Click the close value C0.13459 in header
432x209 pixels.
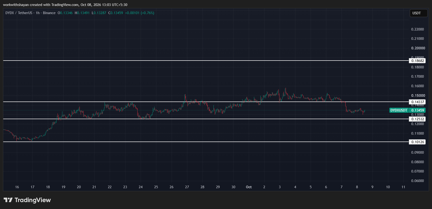117,13
